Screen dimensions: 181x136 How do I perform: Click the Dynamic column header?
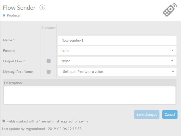49,28
